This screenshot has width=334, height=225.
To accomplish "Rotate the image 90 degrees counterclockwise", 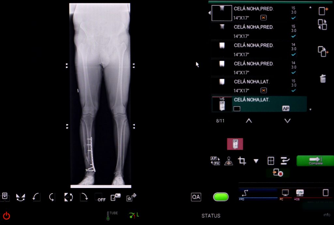I will [x=36, y=197].
